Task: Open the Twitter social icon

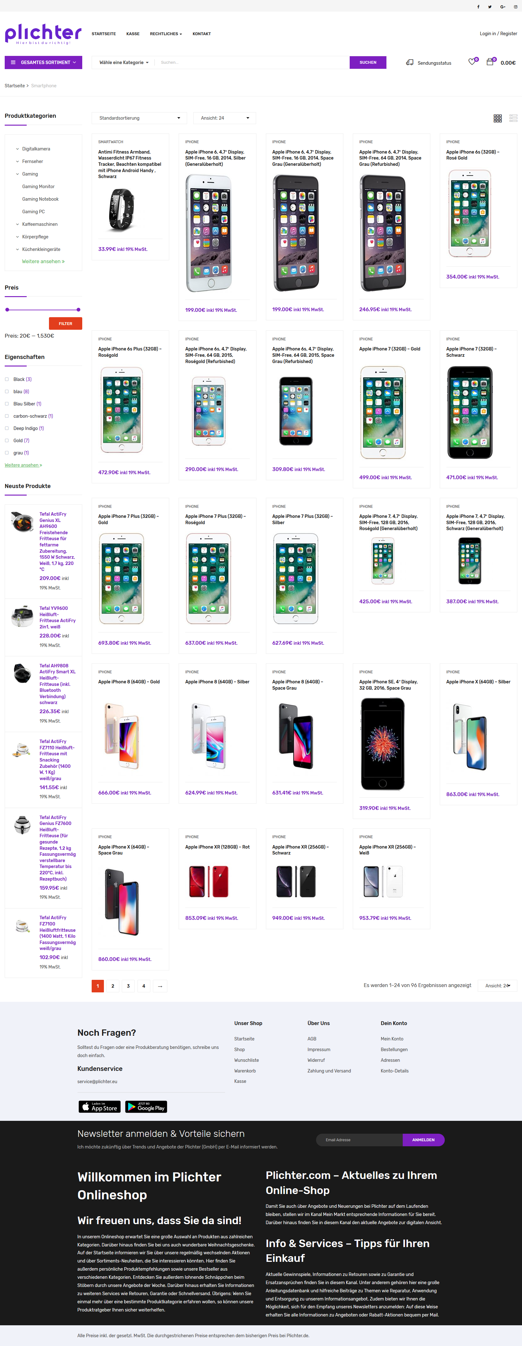Action: [x=490, y=7]
